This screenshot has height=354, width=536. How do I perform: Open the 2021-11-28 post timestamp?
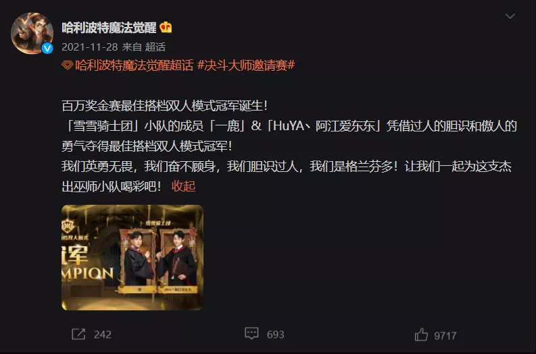pos(90,47)
